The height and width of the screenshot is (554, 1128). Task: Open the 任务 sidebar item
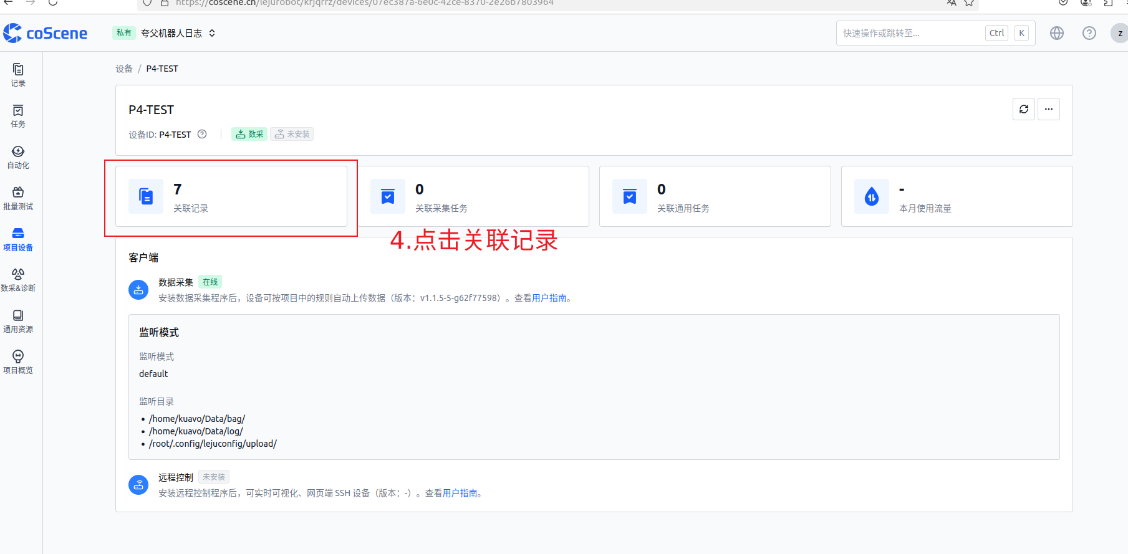point(18,116)
